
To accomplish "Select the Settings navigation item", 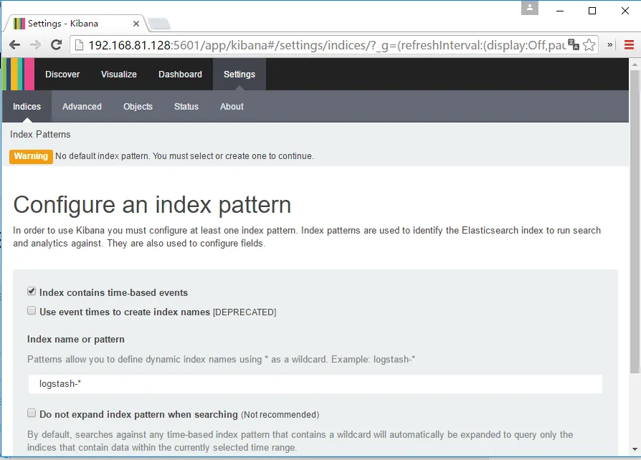I will point(239,75).
